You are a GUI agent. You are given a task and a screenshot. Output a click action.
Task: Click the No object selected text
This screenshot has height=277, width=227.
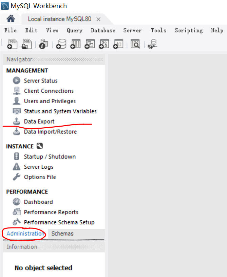coord(43,268)
